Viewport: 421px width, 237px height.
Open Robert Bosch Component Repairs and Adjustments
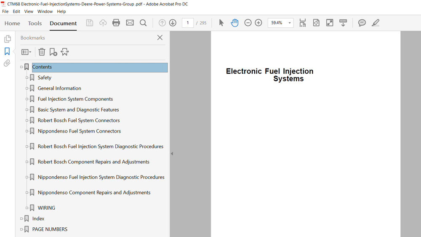[93, 162]
